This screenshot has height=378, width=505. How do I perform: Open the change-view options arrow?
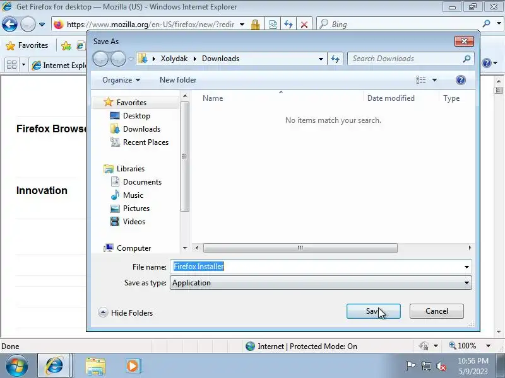coord(434,80)
